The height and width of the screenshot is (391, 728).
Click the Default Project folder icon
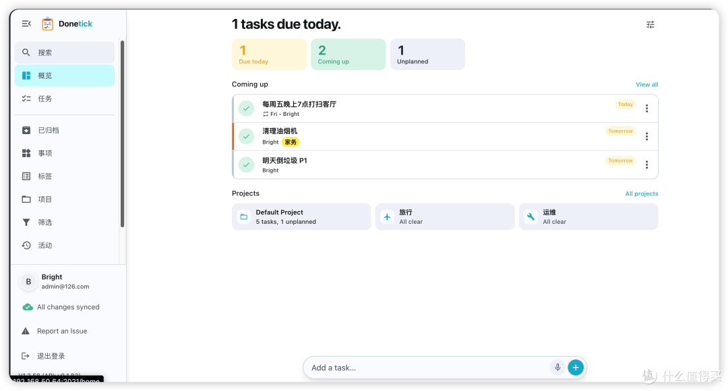click(x=244, y=217)
